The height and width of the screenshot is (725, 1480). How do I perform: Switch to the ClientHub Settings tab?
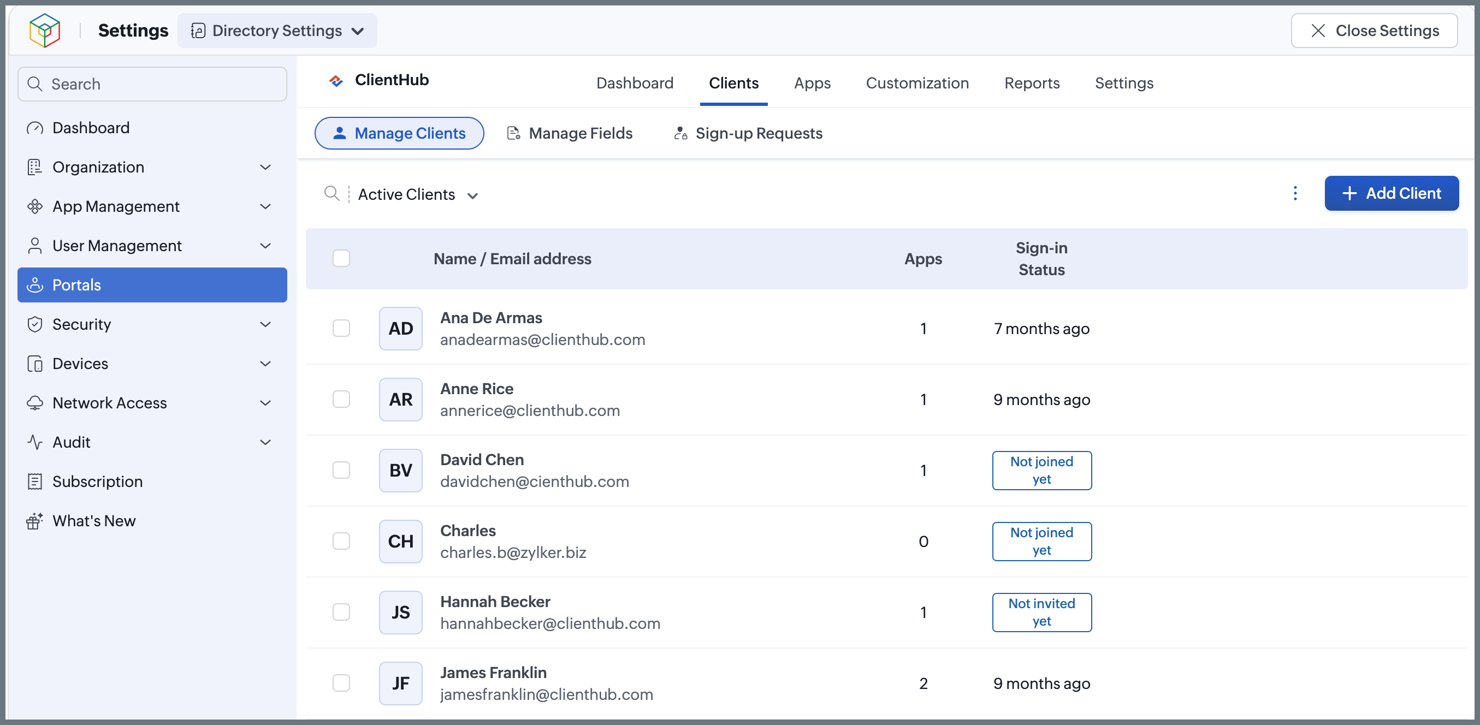point(1124,84)
